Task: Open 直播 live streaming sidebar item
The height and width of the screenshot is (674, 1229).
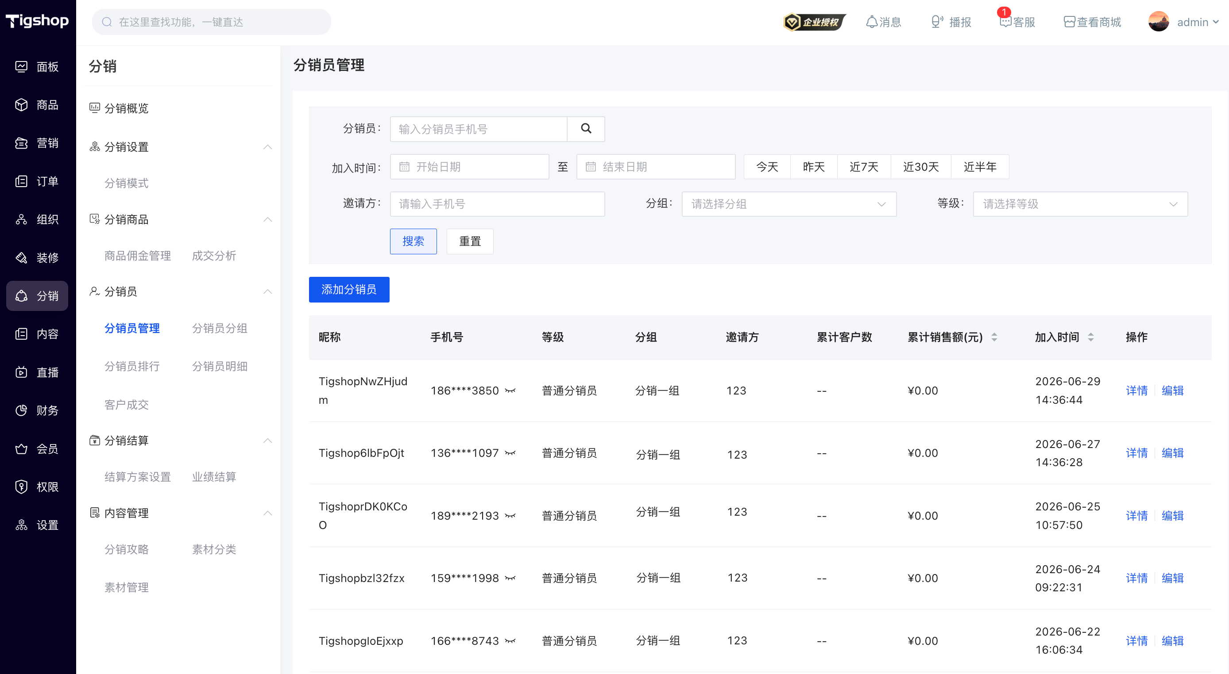Action: [x=37, y=372]
